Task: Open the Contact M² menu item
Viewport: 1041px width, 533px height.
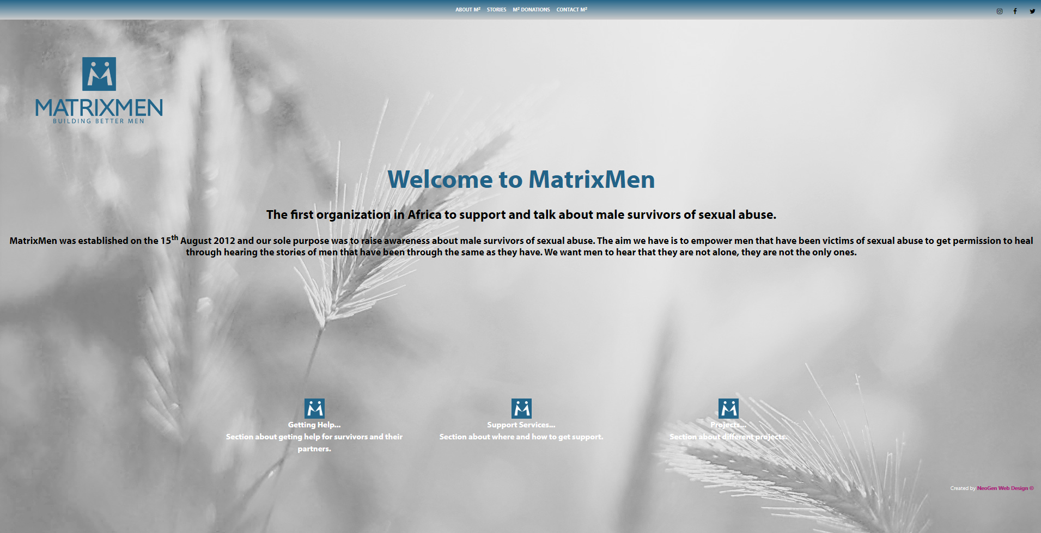Action: pyautogui.click(x=571, y=10)
